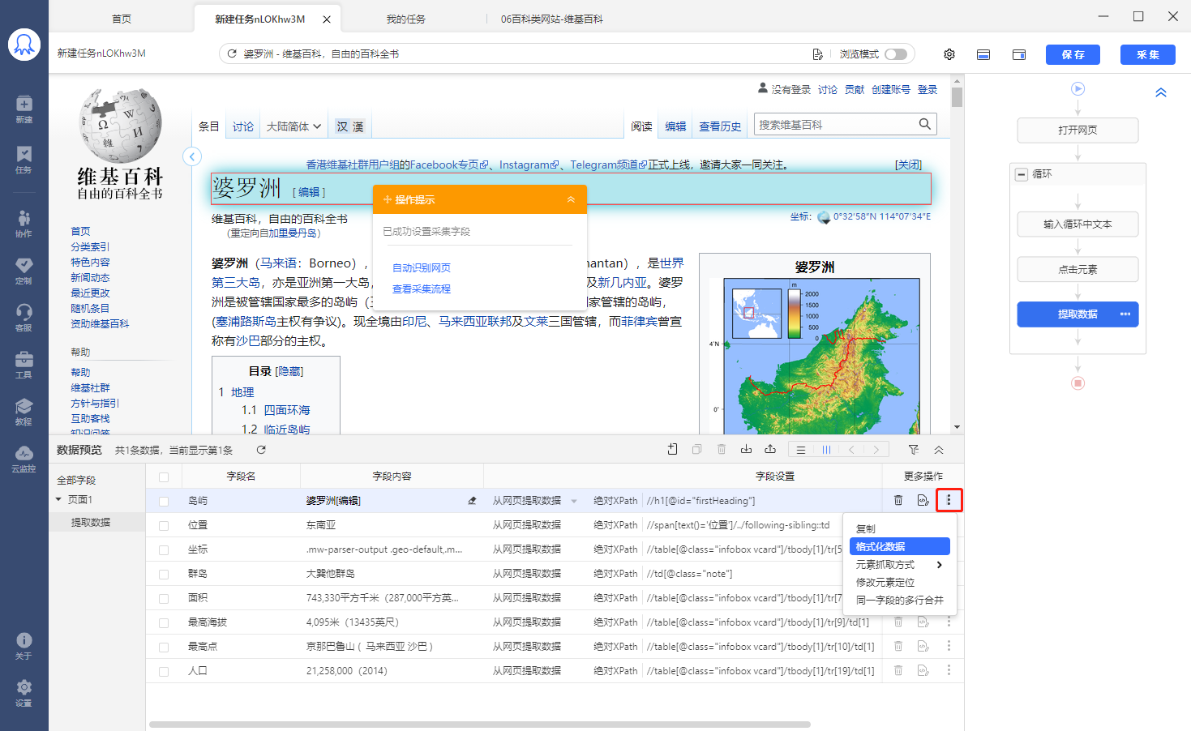Open the 大陆简体 language variant dropdown
1191x731 pixels.
pos(293,126)
